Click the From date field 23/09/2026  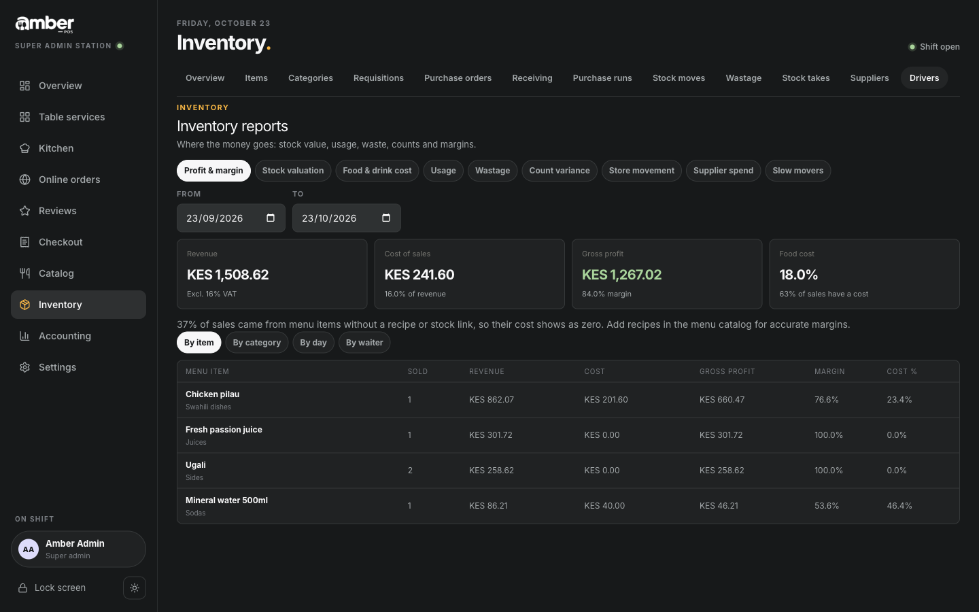click(231, 218)
